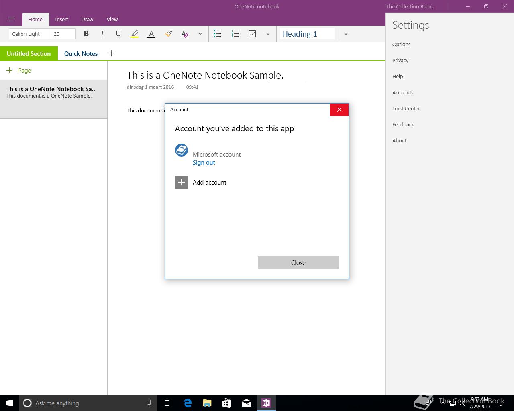Add a new Page
The width and height of the screenshot is (514, 411).
(19, 70)
